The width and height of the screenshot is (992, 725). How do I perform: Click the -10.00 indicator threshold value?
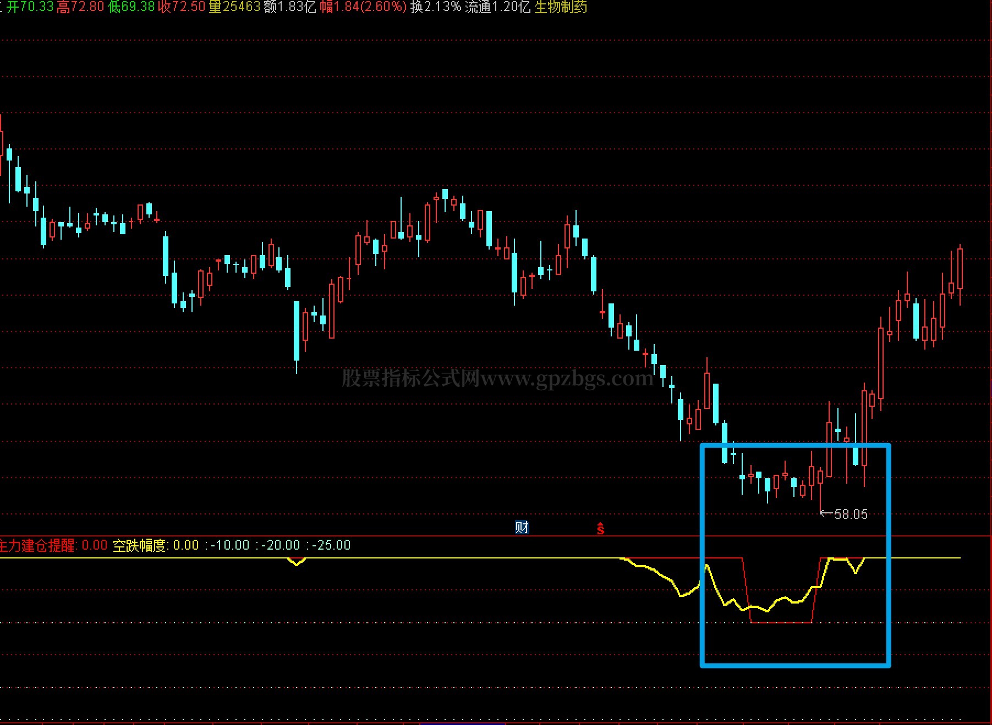click(230, 545)
